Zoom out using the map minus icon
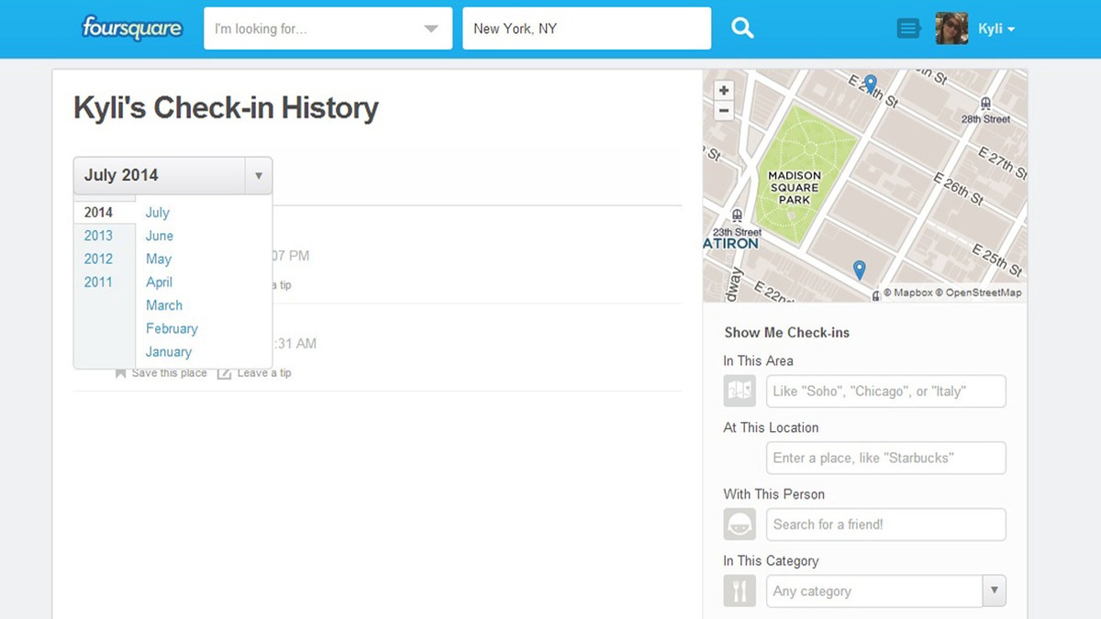Screen dimensions: 1101x619 (724, 110)
